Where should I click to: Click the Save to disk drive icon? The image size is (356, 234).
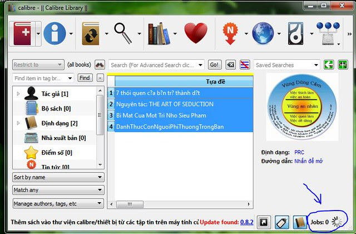click(x=295, y=33)
